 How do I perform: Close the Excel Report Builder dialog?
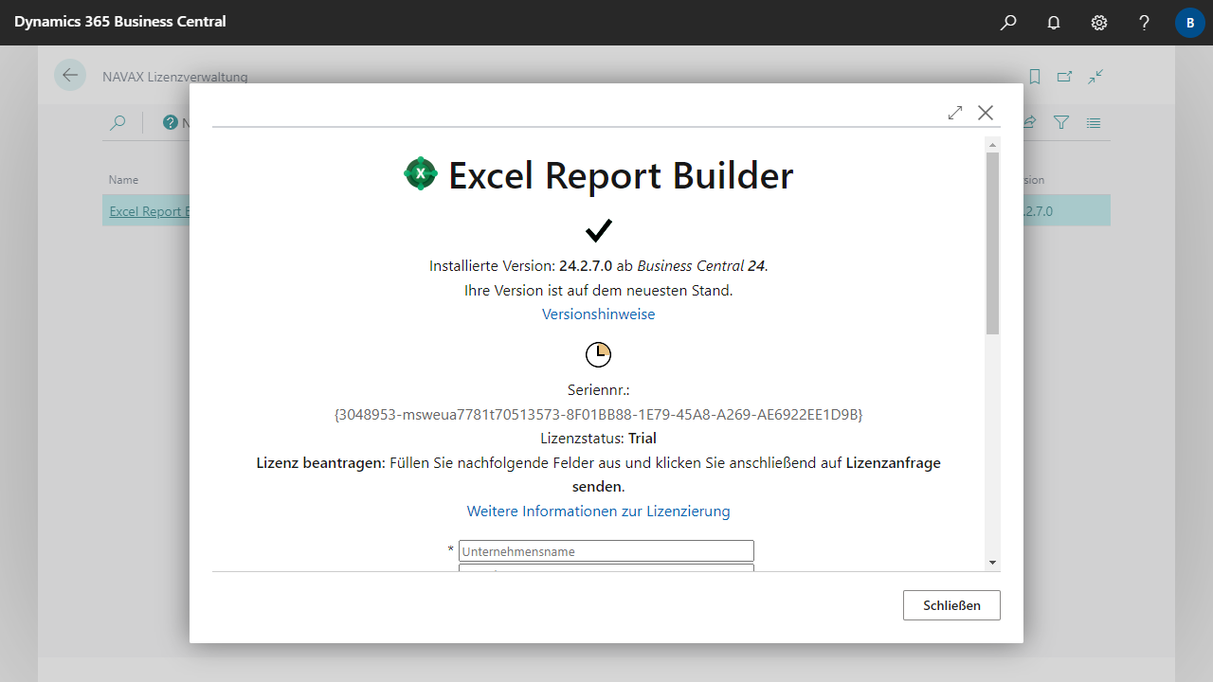(x=986, y=113)
